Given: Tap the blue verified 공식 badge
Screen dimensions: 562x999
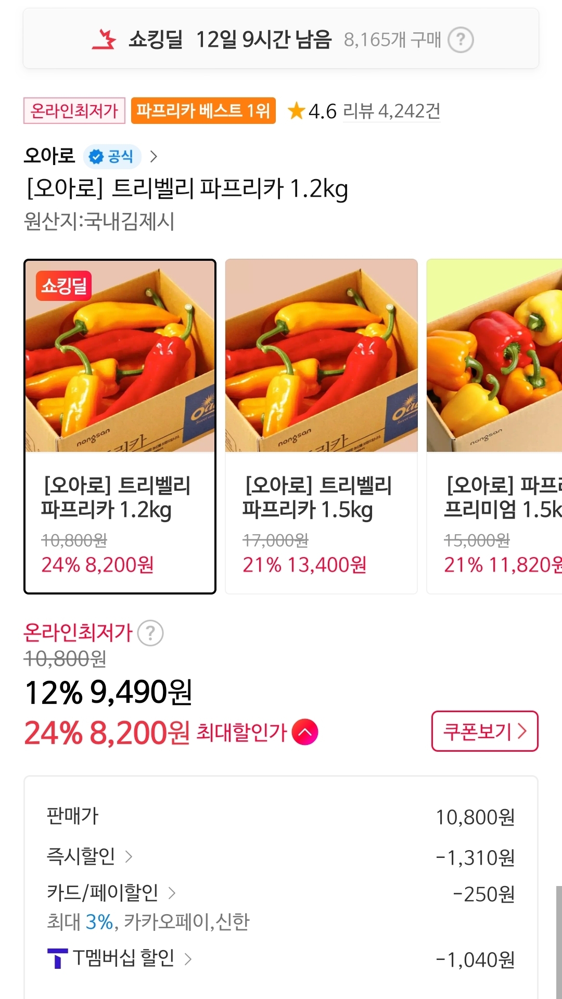Looking at the screenshot, I should coord(112,156).
